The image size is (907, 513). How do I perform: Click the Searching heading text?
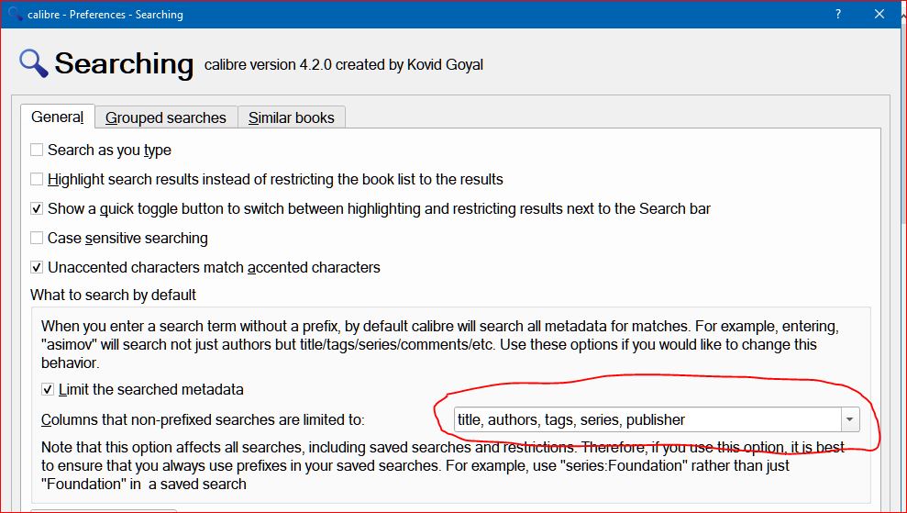[124, 63]
